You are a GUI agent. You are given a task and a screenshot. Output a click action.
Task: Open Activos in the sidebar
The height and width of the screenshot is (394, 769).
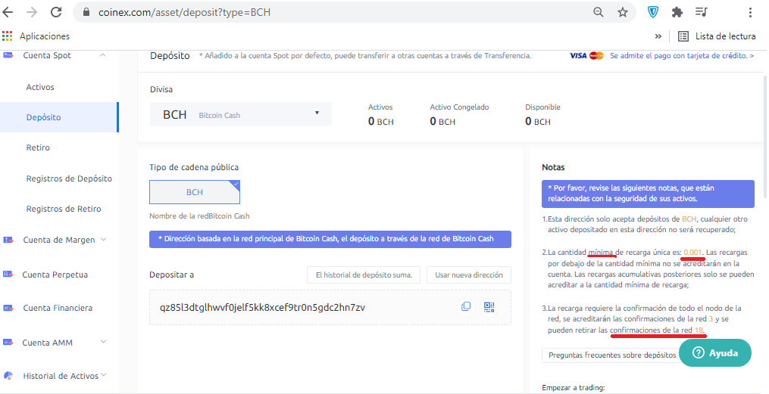point(40,87)
